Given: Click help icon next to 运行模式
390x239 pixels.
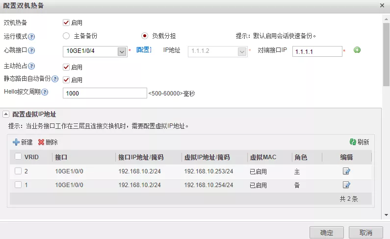Looking at the screenshot, I should pos(31,36).
